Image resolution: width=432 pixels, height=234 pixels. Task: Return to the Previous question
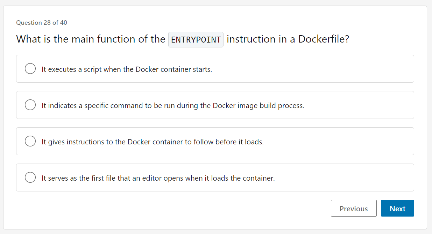click(x=353, y=208)
